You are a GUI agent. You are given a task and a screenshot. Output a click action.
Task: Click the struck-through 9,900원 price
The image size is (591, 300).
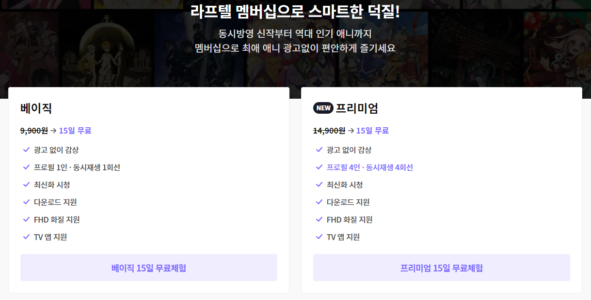tap(34, 131)
